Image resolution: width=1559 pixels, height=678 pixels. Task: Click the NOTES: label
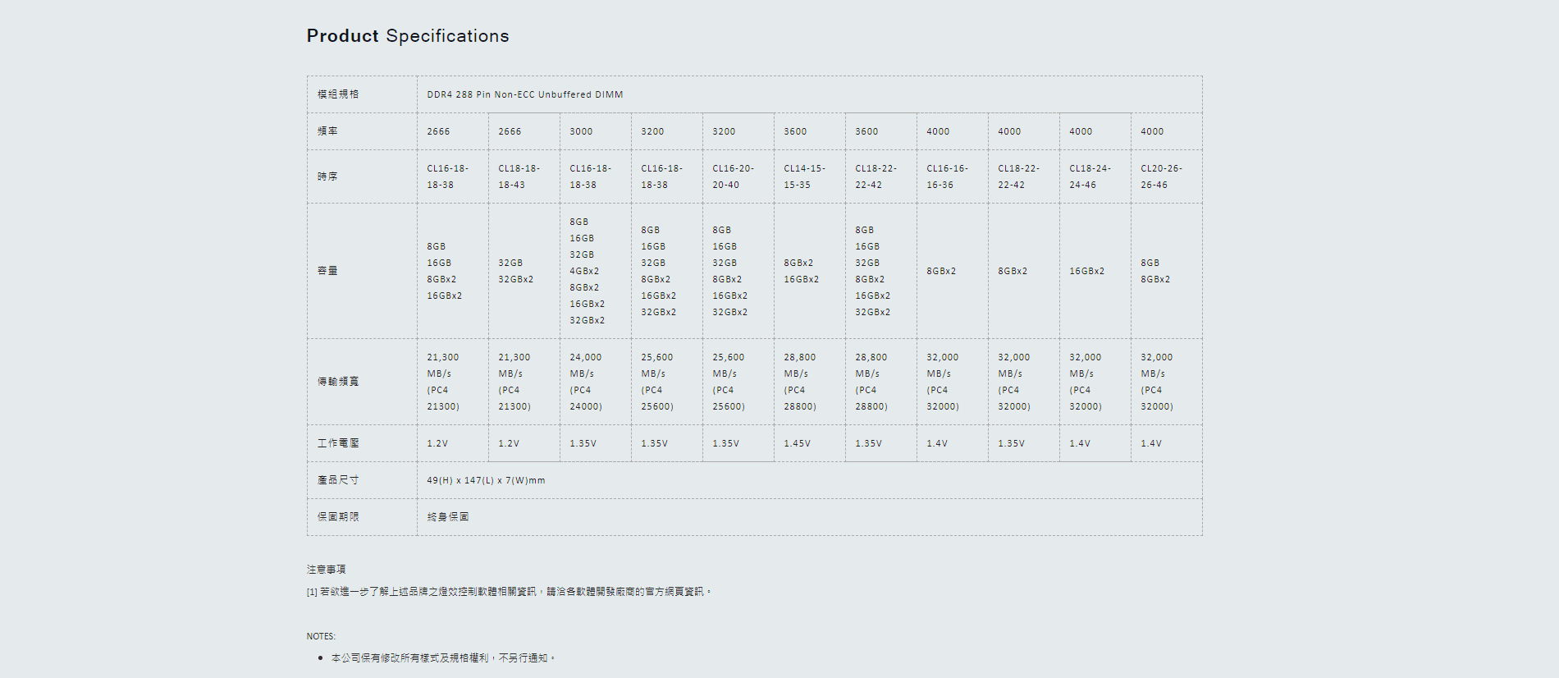[321, 636]
